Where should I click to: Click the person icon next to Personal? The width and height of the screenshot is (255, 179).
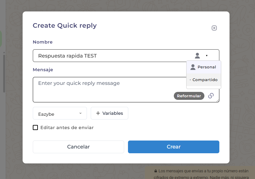[193, 67]
